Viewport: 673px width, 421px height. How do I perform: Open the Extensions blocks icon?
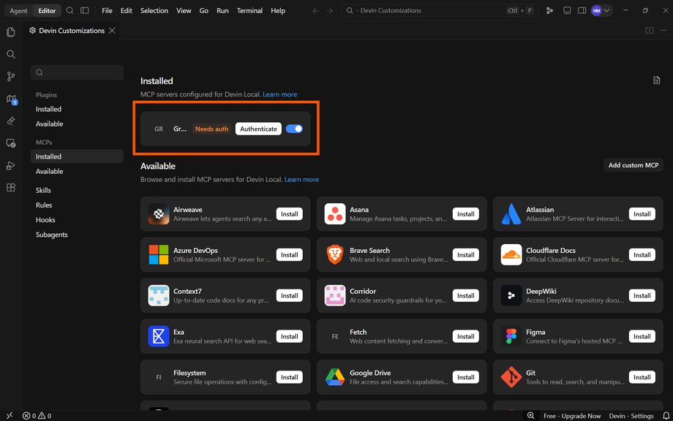[x=11, y=188]
